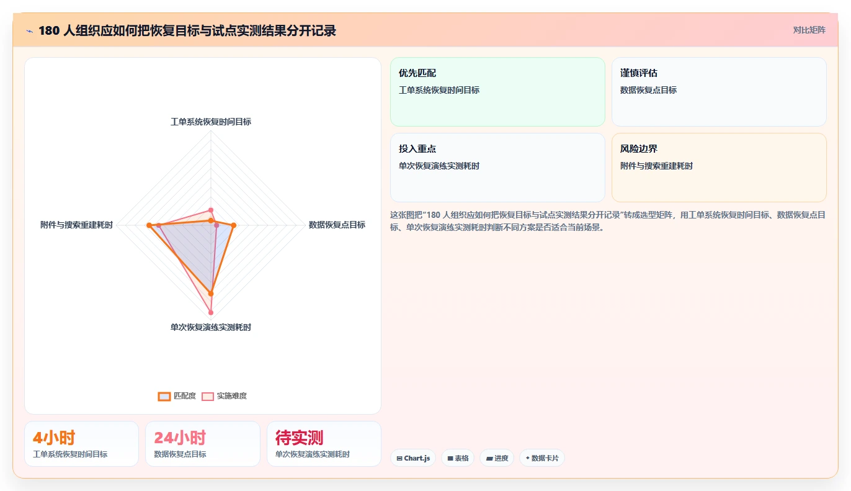Click the 匹配度 legend text

184,396
